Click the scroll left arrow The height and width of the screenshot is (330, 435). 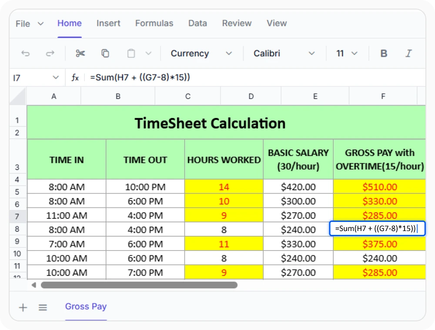point(34,285)
